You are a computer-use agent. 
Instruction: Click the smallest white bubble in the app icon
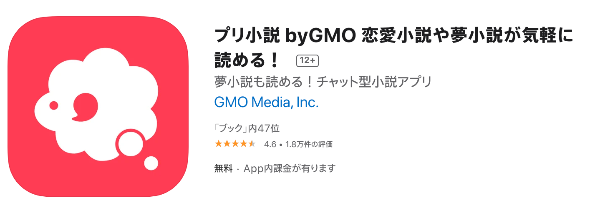point(151,163)
